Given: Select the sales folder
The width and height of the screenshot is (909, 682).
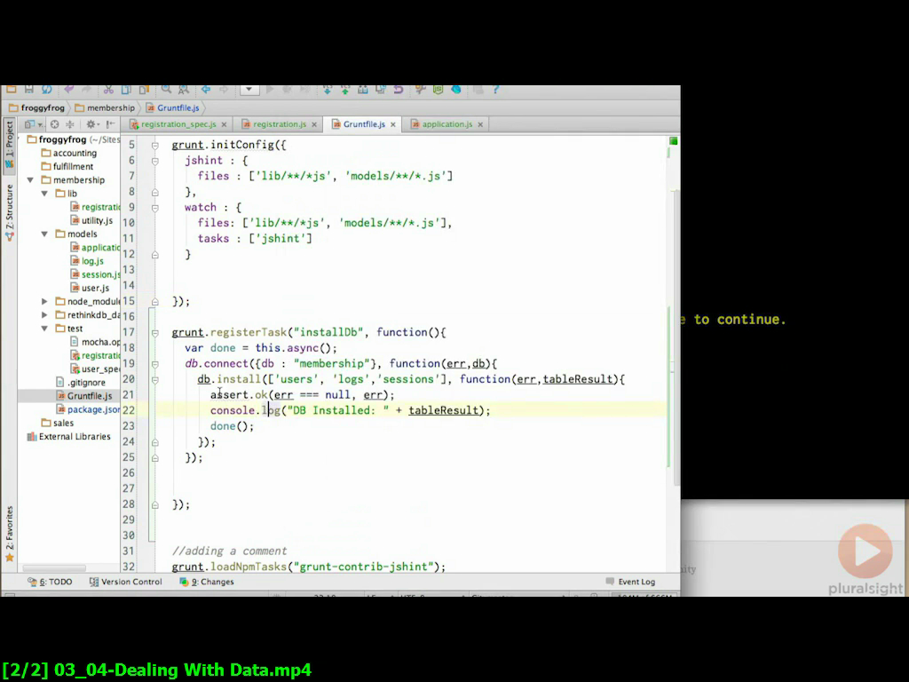Looking at the screenshot, I should pos(58,423).
